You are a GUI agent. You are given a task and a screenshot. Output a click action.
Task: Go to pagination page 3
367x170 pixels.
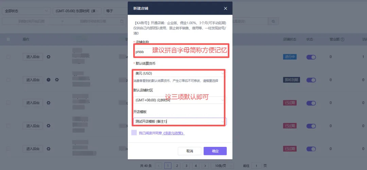pos(186,166)
